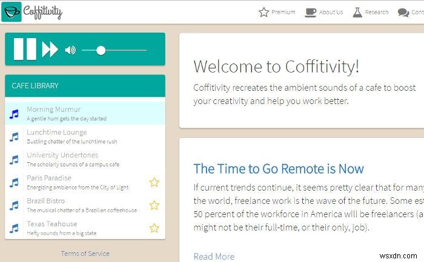This screenshot has height=262, width=424.
Task: Click 'A gentle hum gets the day started'
Action: (x=67, y=119)
